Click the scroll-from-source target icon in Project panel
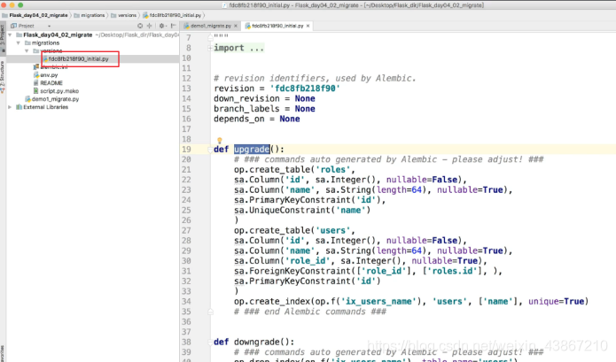Image resolution: width=616 pixels, height=362 pixels. (x=140, y=26)
